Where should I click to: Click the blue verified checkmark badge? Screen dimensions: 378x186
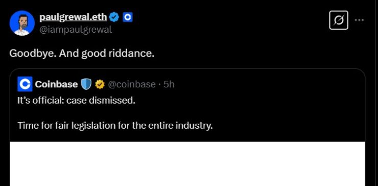[x=114, y=17]
